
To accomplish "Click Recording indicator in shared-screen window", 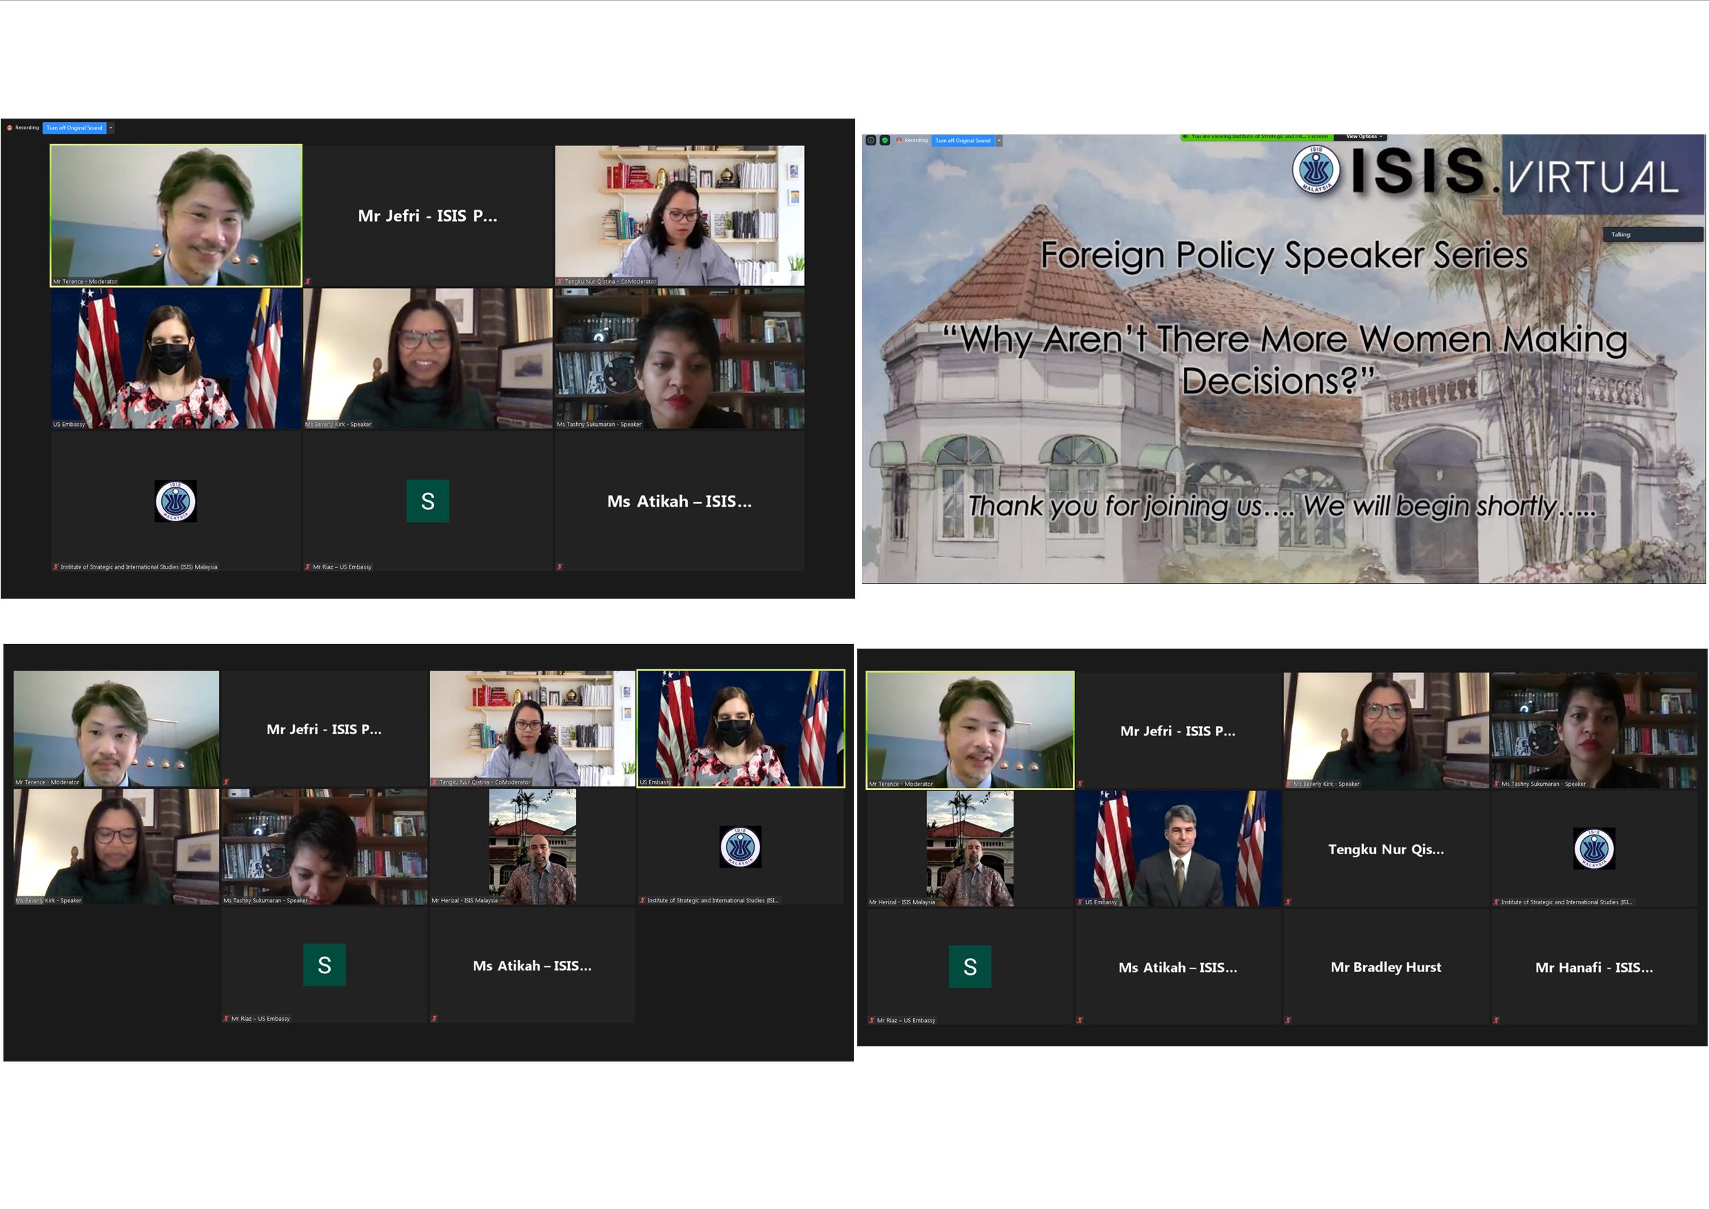I will pos(912,140).
